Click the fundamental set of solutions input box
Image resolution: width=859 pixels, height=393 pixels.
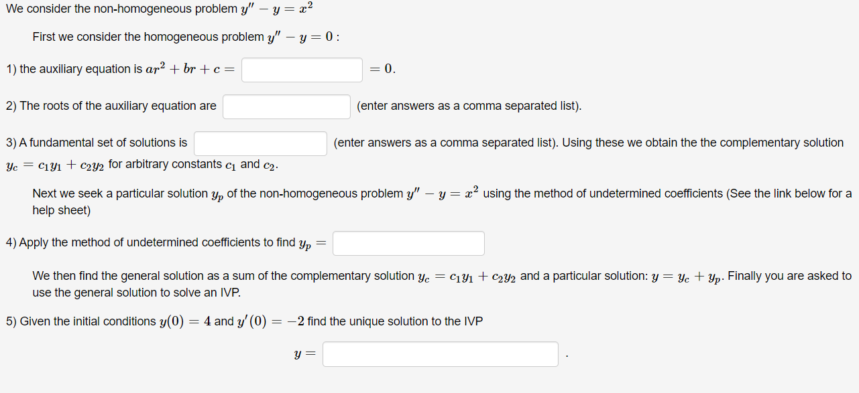pos(260,143)
